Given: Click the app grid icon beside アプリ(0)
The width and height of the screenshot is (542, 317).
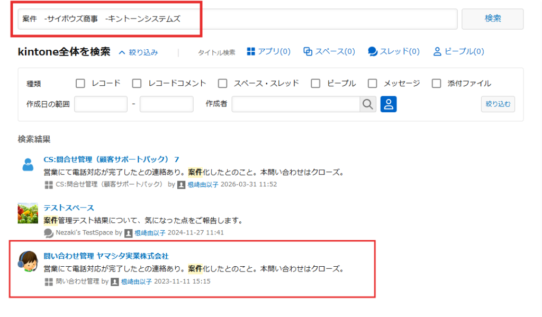Looking at the screenshot, I should [x=251, y=51].
